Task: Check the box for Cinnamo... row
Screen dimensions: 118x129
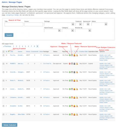Action: (3, 98)
